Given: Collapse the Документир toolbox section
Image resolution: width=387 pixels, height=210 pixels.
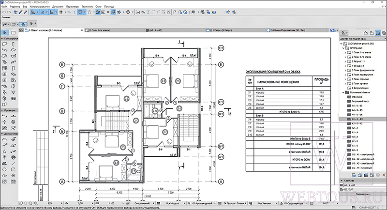Looking at the screenshot, I should pyautogui.click(x=2, y=134).
